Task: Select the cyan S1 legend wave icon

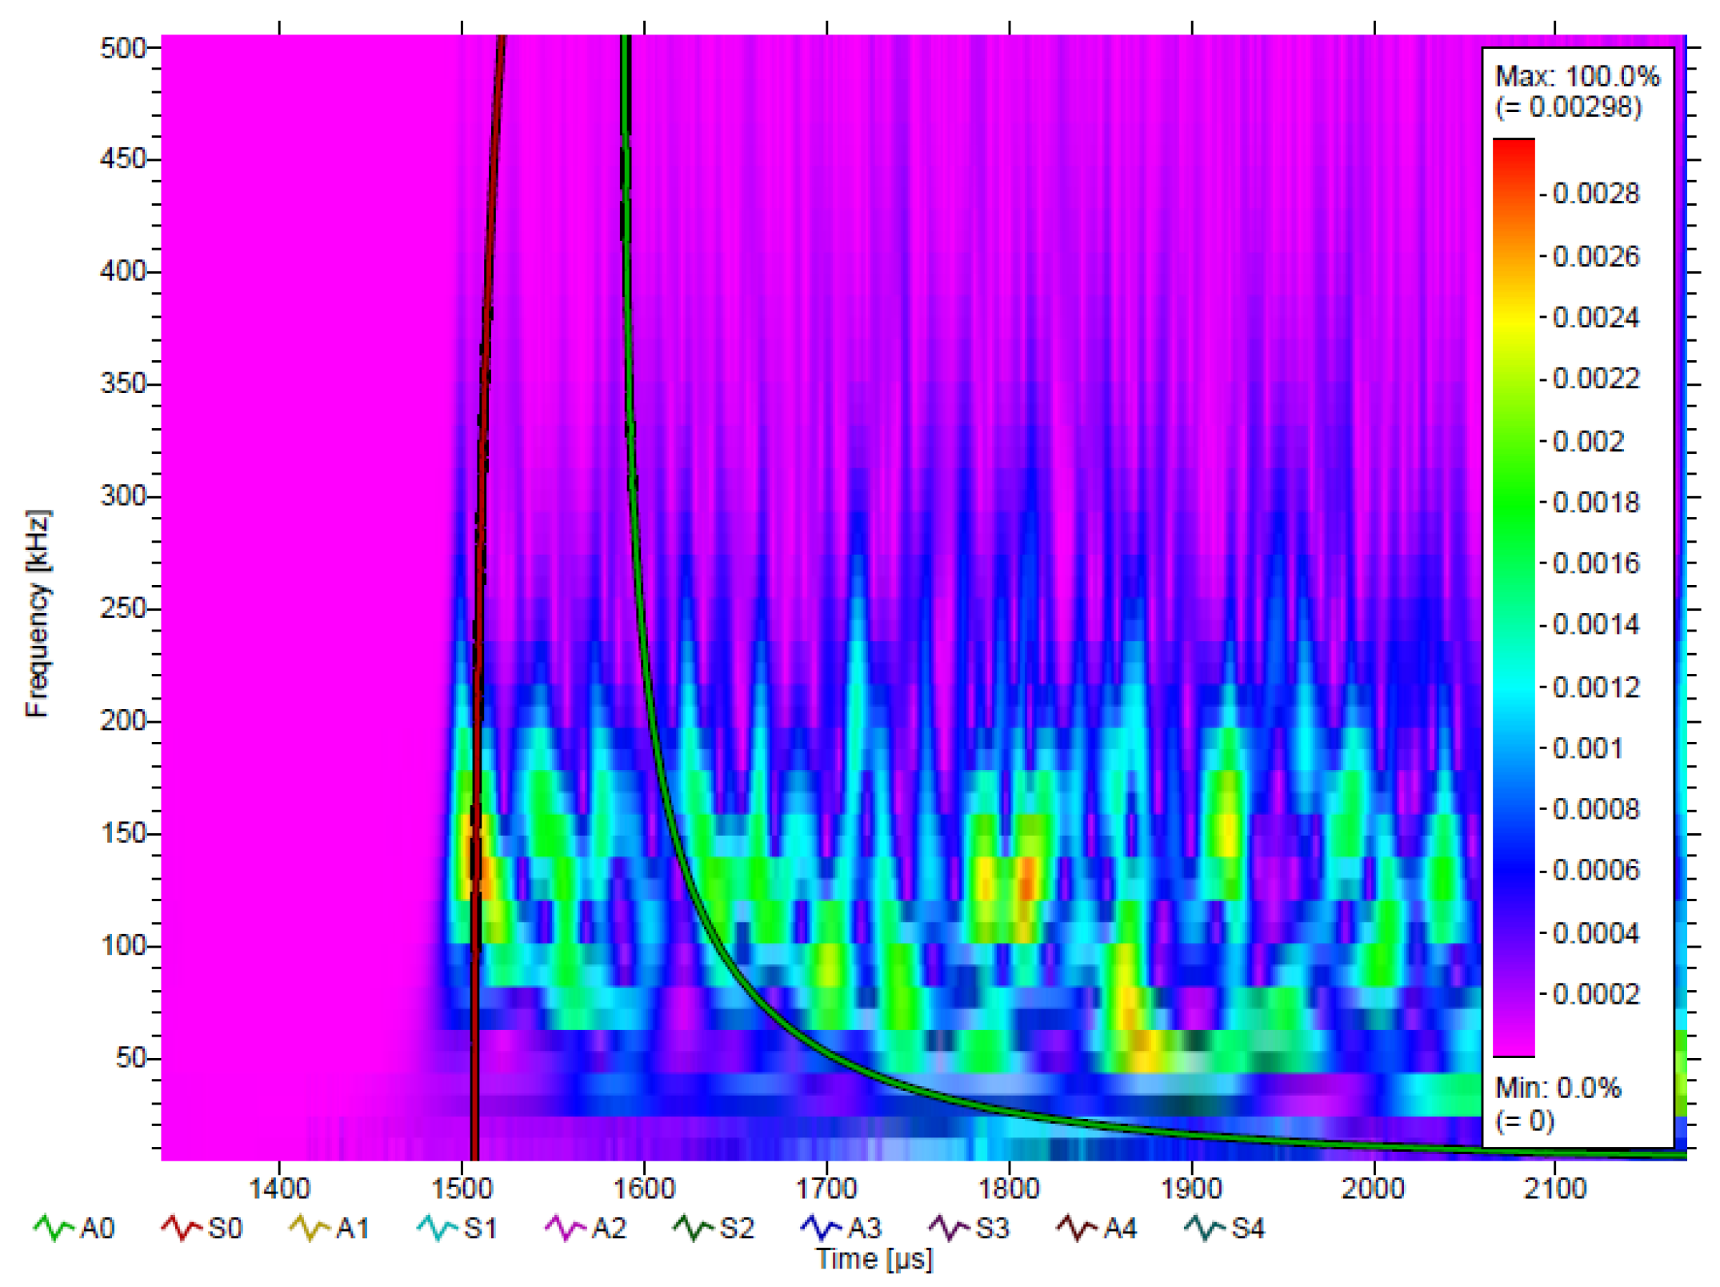Action: click(x=437, y=1228)
